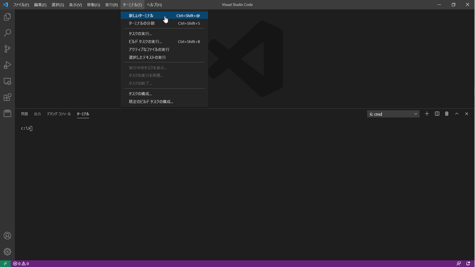Open notifications bell in status bar
Image resolution: width=475 pixels, height=267 pixels.
tap(468, 263)
